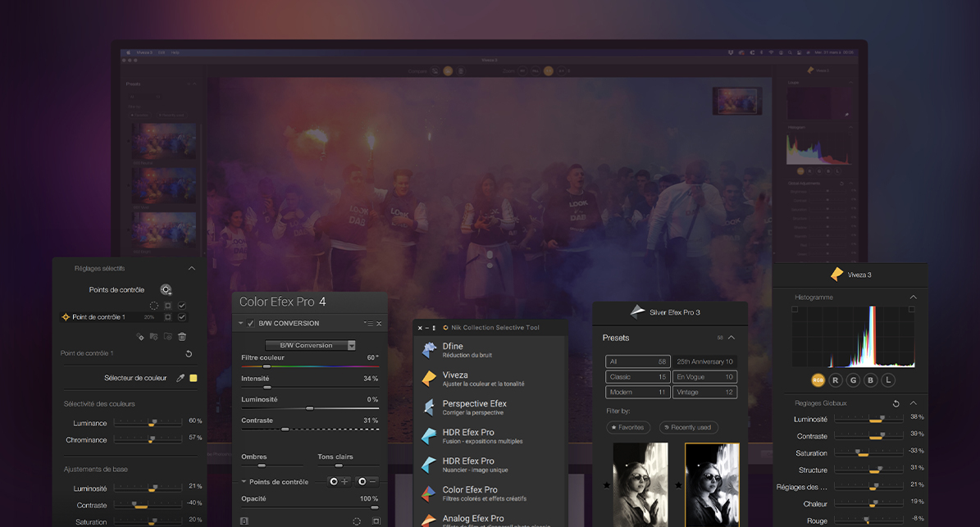Image resolution: width=980 pixels, height=527 pixels.
Task: Collapse the Réglages sélectifs section
Action: tap(191, 268)
